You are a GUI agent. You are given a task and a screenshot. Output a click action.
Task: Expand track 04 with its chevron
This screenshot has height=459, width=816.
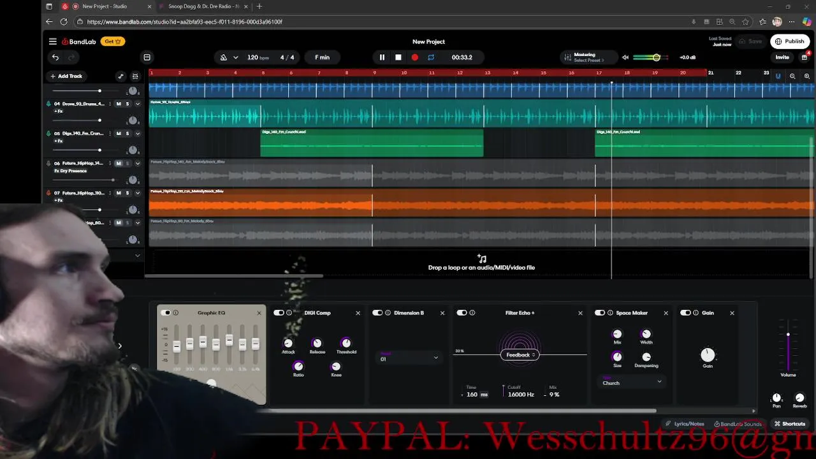point(138,104)
